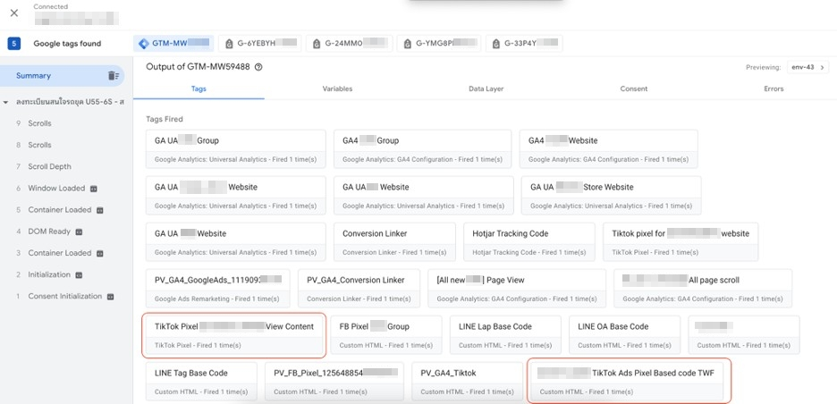
Task: Select the G-24MMO Google tag chip
Action: coord(349,44)
